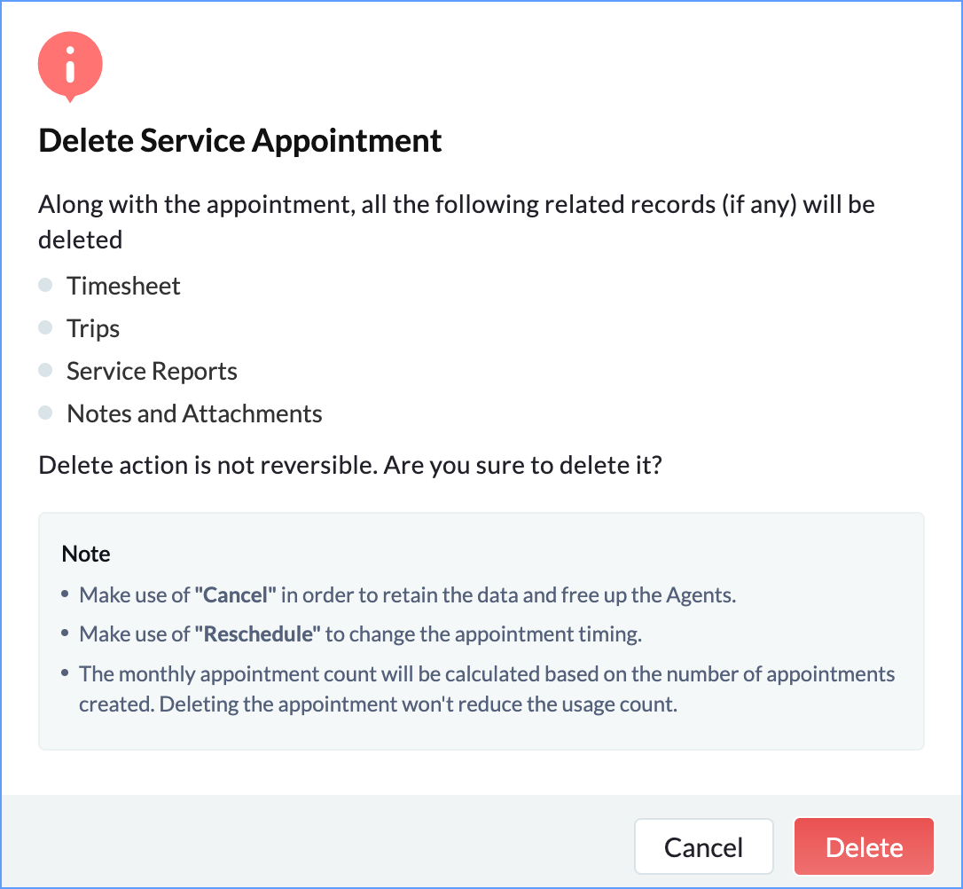Image resolution: width=963 pixels, height=889 pixels.
Task: Select the Notes and Attachments entry
Action: [x=194, y=413]
